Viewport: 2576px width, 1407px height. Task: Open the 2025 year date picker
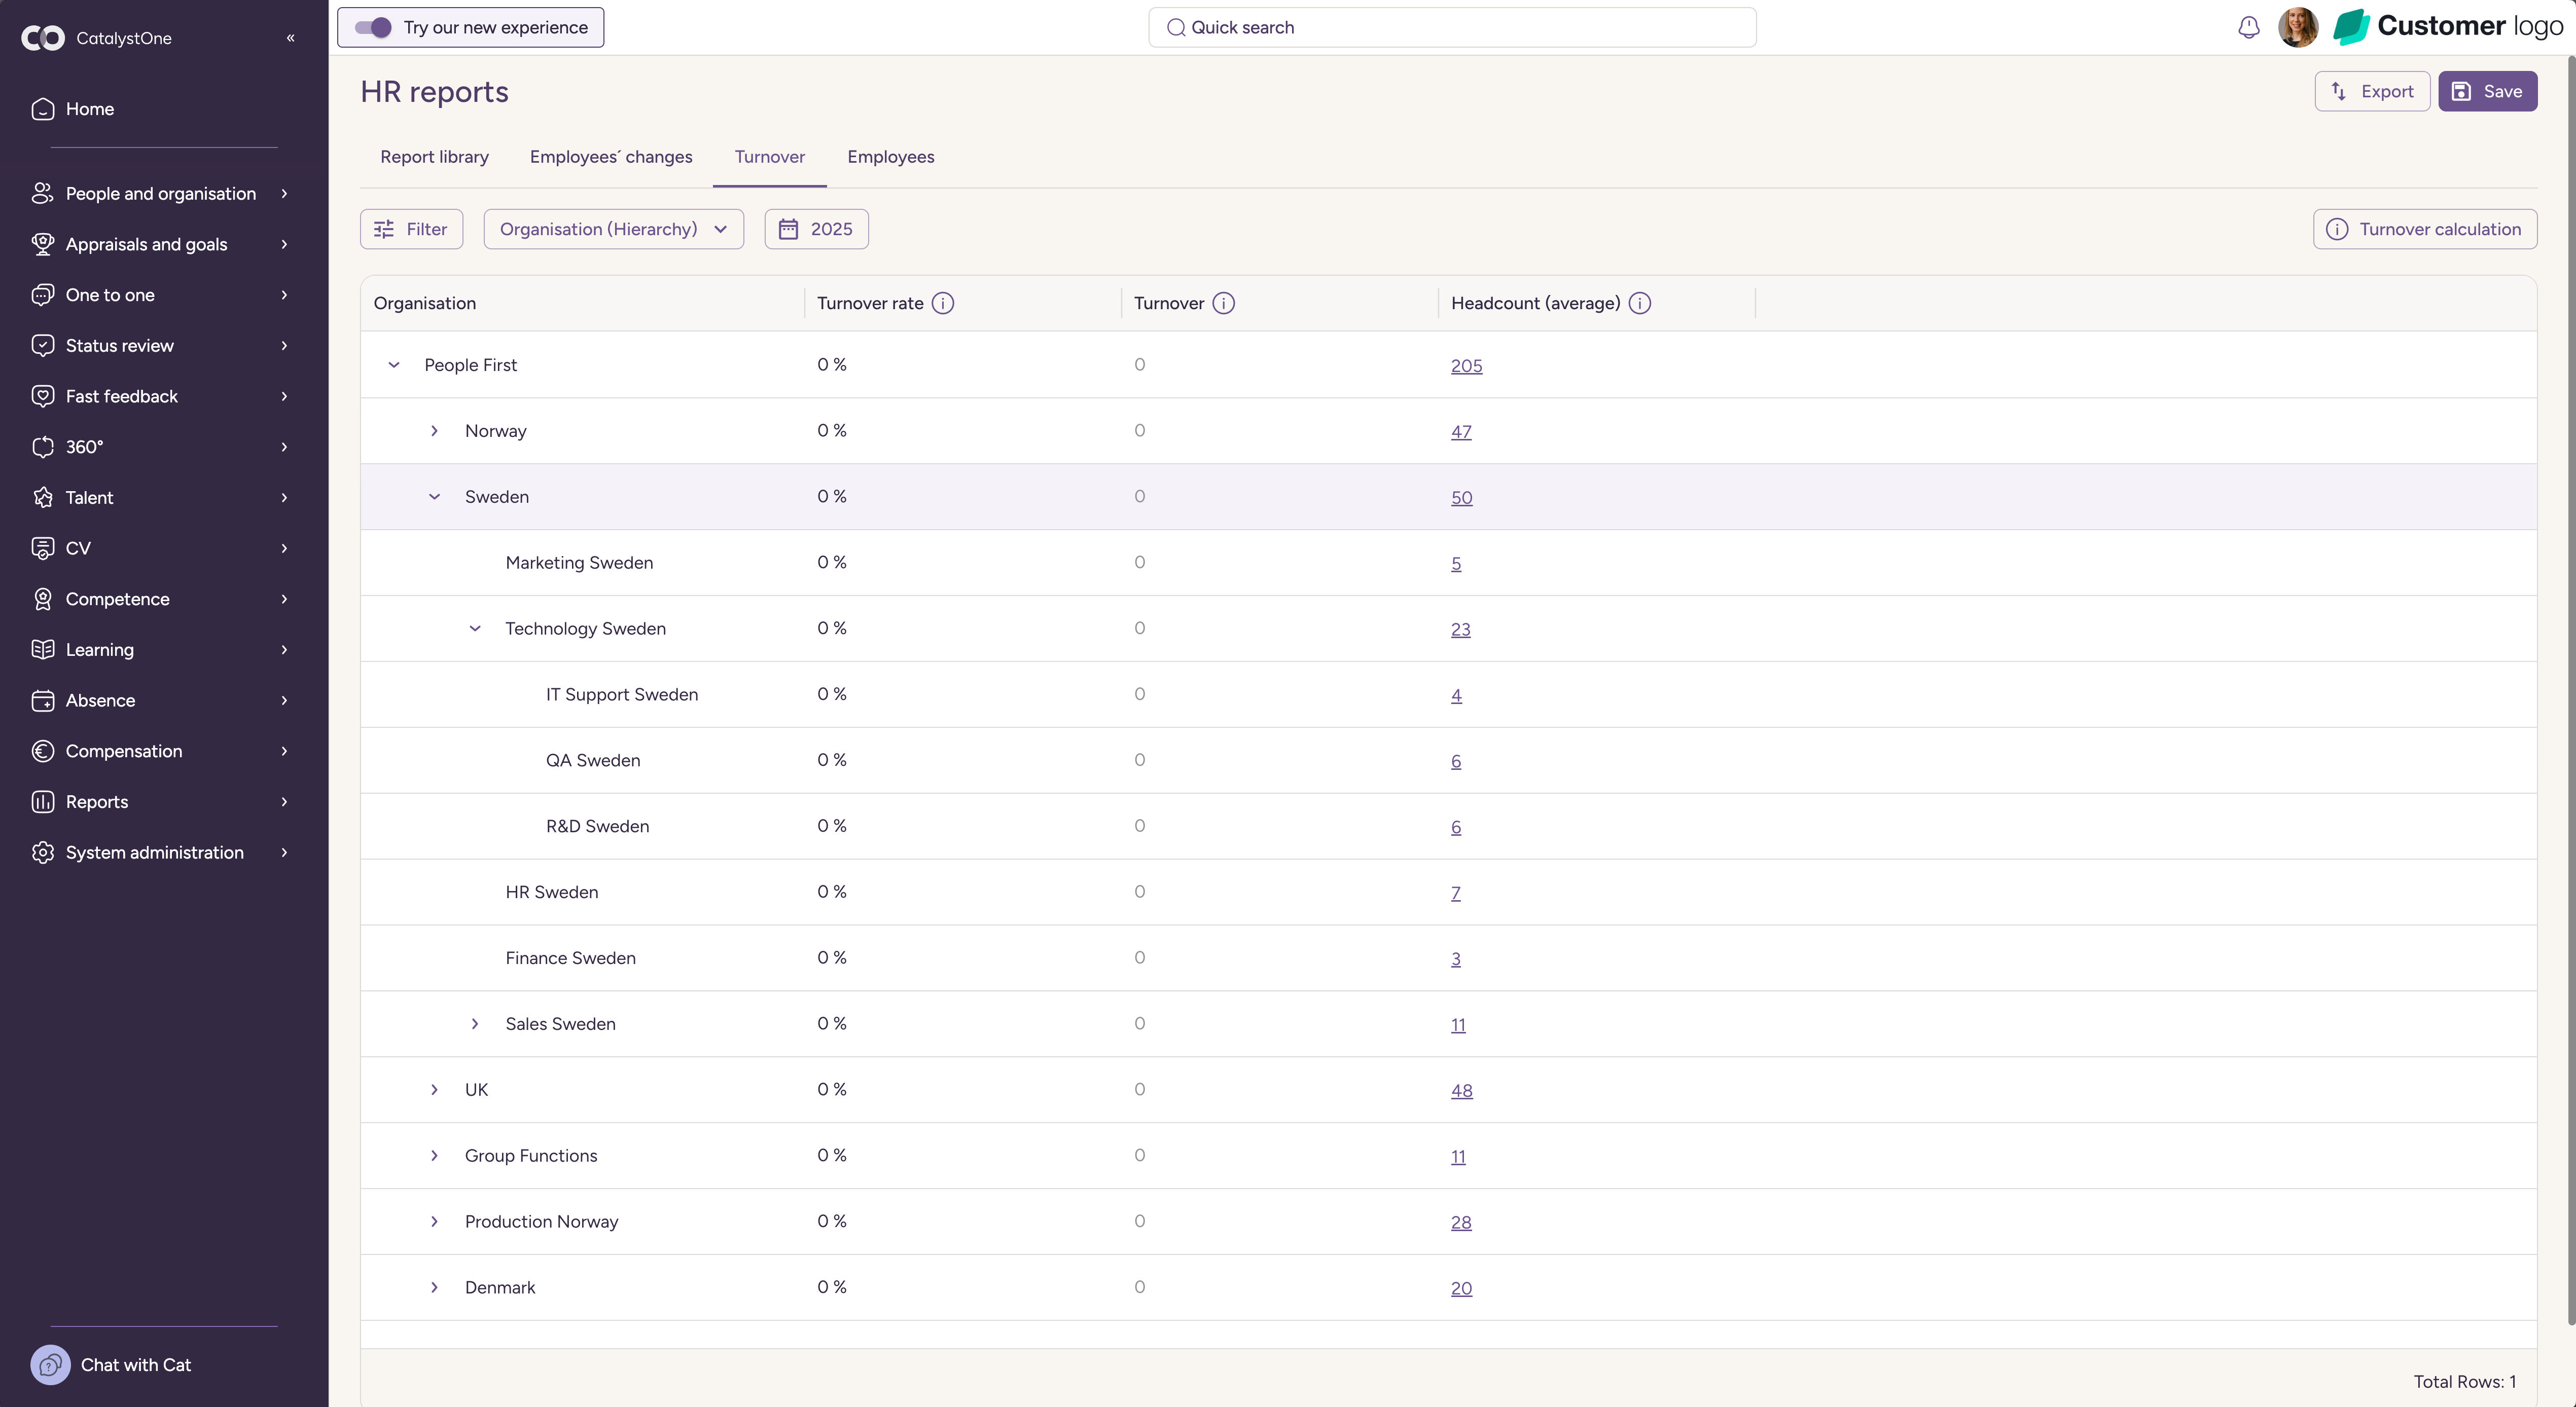(x=816, y=229)
